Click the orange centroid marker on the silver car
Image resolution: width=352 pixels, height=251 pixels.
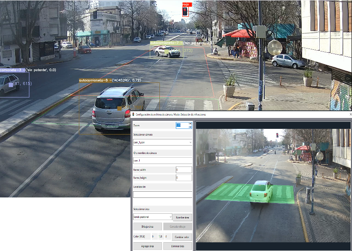[120, 108]
